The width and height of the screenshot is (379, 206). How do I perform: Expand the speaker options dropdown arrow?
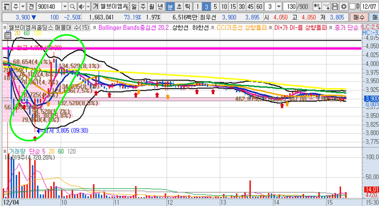(88, 6)
